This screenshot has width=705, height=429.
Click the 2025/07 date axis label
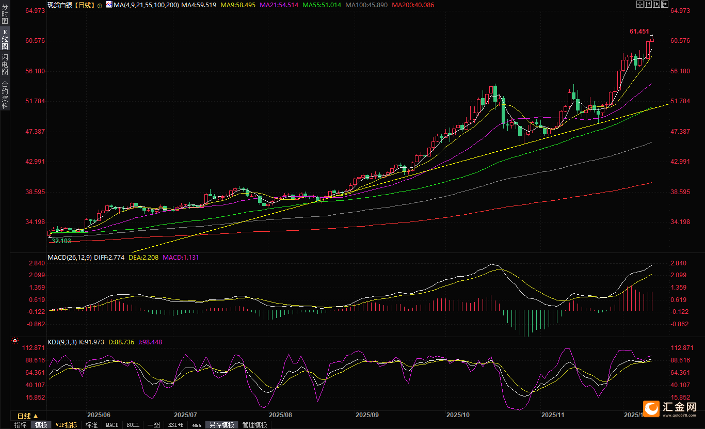(x=185, y=415)
